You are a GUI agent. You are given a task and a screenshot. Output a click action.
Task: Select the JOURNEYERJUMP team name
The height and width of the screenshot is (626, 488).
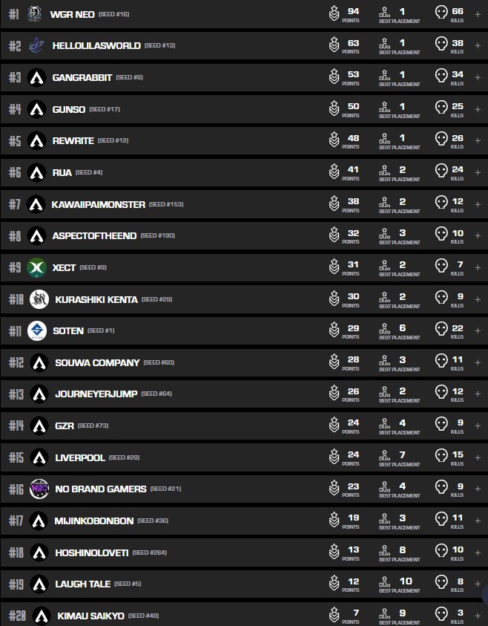pos(96,394)
